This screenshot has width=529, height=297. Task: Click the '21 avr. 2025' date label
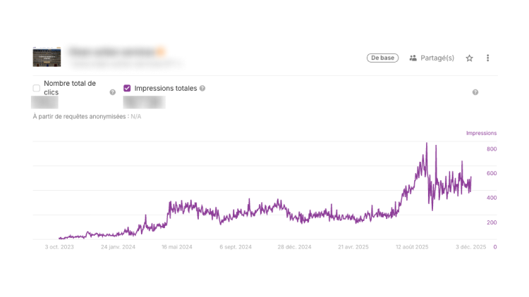click(x=353, y=247)
